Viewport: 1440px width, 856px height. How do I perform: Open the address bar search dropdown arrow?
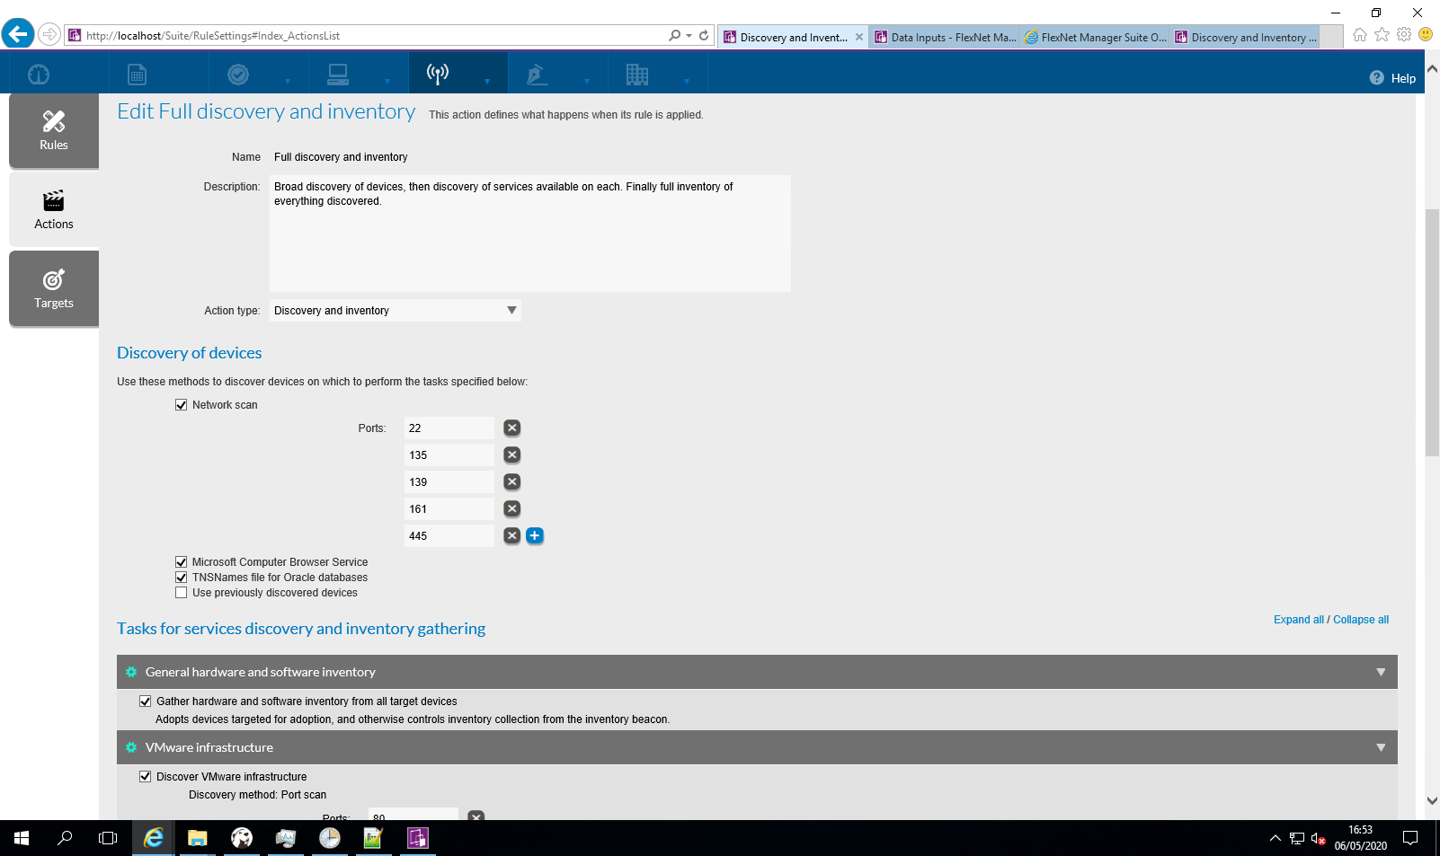click(x=689, y=36)
